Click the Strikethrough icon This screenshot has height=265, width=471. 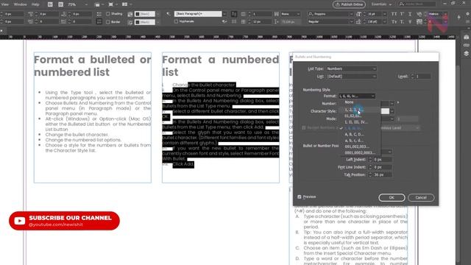(410, 22)
